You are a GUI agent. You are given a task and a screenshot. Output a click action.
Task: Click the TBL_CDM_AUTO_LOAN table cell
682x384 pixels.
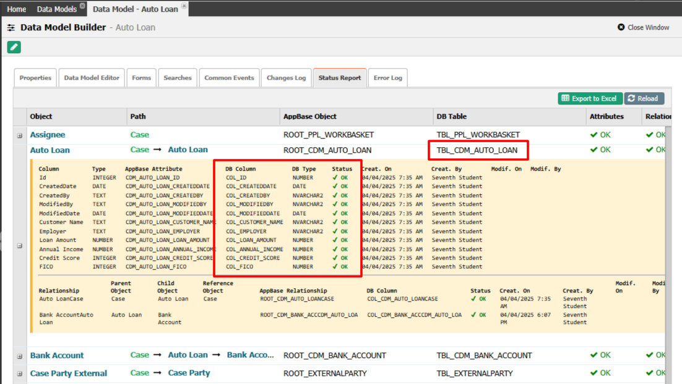[x=477, y=150]
